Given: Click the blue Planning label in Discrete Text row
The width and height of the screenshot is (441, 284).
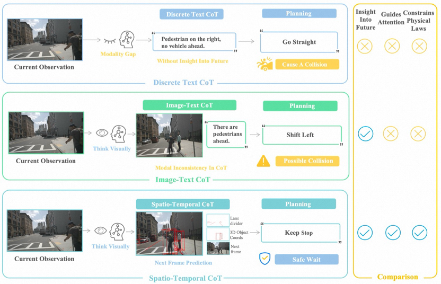Looking at the screenshot, I should tap(299, 13).
